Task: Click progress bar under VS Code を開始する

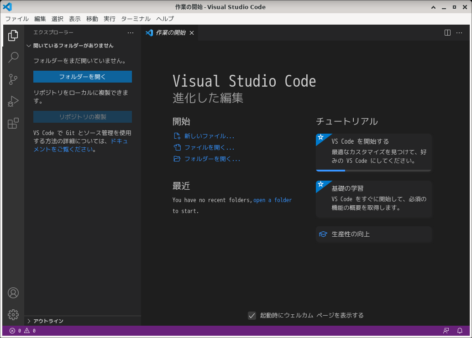Action: click(373, 171)
